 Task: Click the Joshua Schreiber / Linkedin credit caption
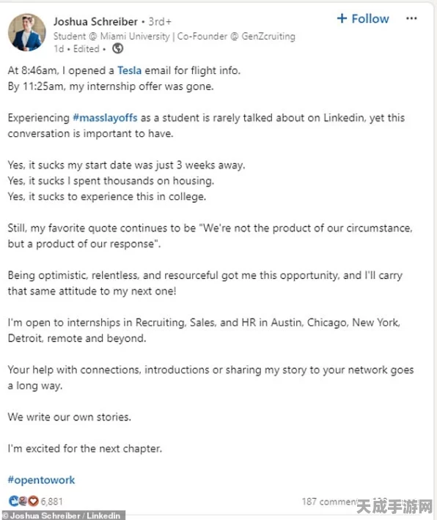(62, 516)
